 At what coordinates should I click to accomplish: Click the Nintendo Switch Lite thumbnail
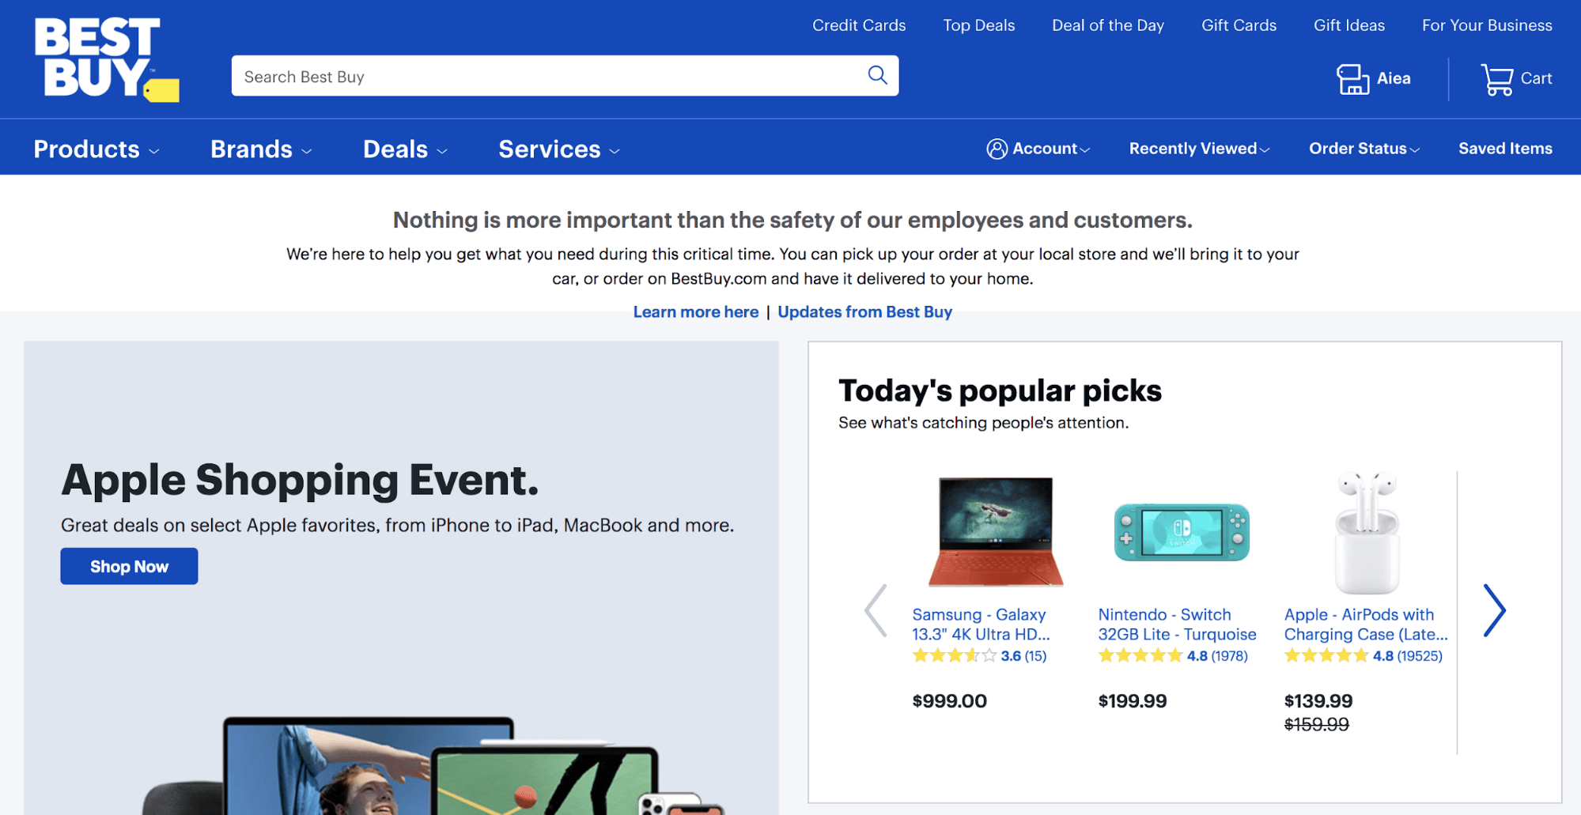pos(1182,532)
